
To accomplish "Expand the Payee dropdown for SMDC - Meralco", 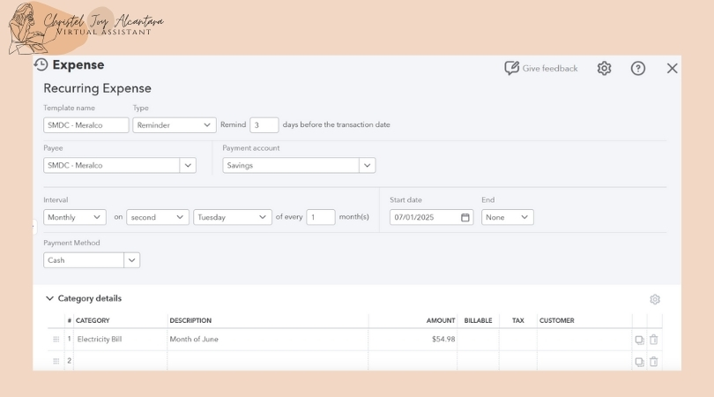I will point(188,165).
